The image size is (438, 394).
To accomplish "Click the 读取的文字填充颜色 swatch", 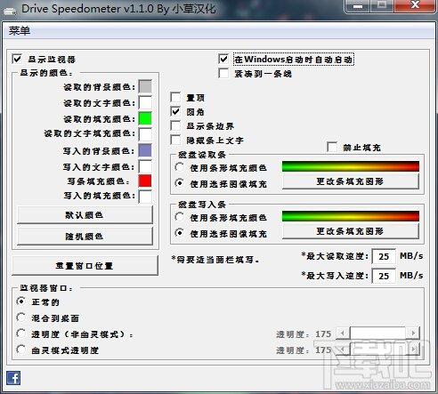I will (x=145, y=134).
